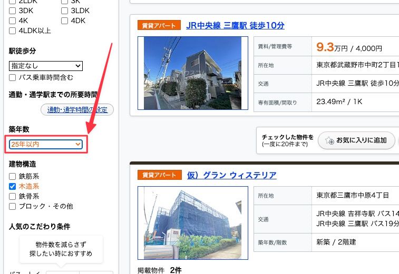
Task: Open 仮）グラン ウィステリア listing link
Action: tap(231, 175)
